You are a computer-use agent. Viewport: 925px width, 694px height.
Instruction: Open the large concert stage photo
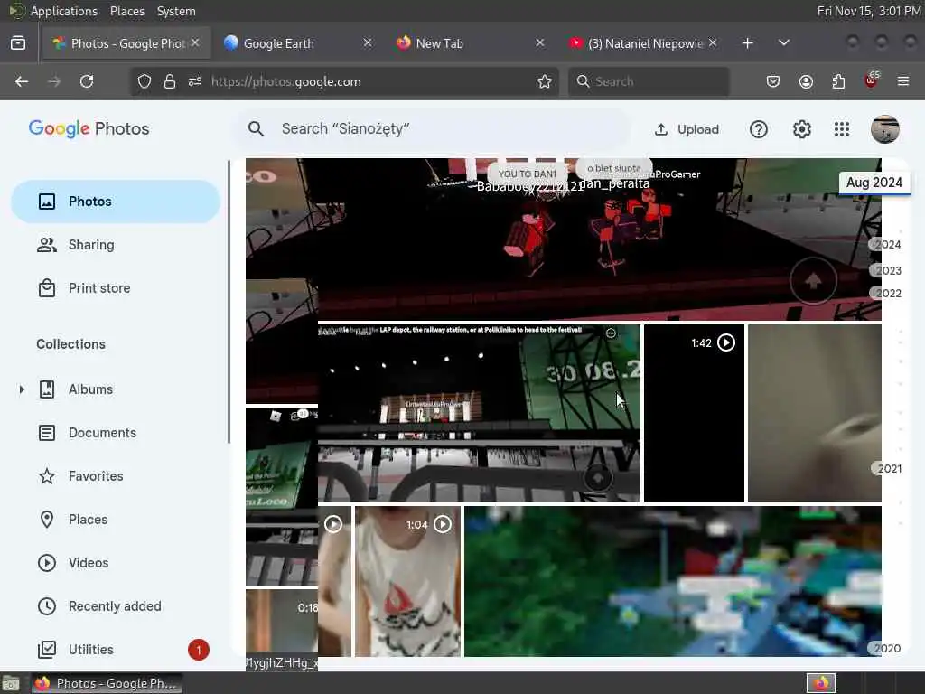[x=599, y=239]
